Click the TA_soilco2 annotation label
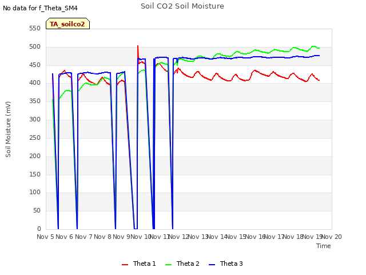 click(67, 23)
